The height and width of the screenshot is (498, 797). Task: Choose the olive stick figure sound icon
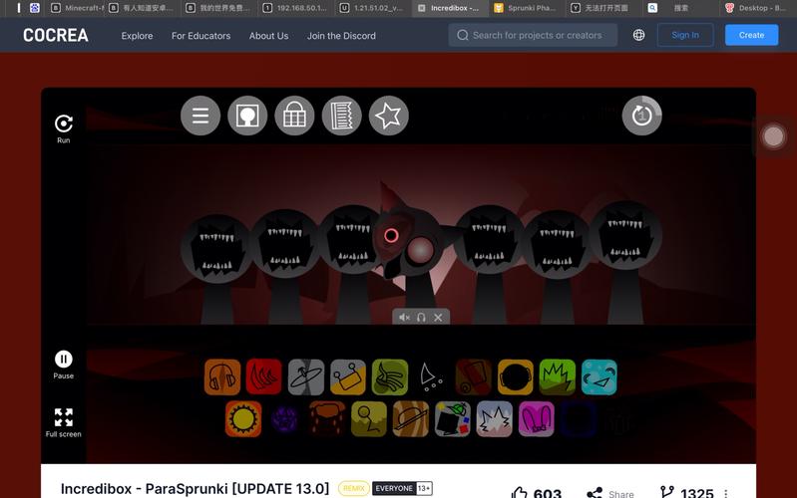369,418
